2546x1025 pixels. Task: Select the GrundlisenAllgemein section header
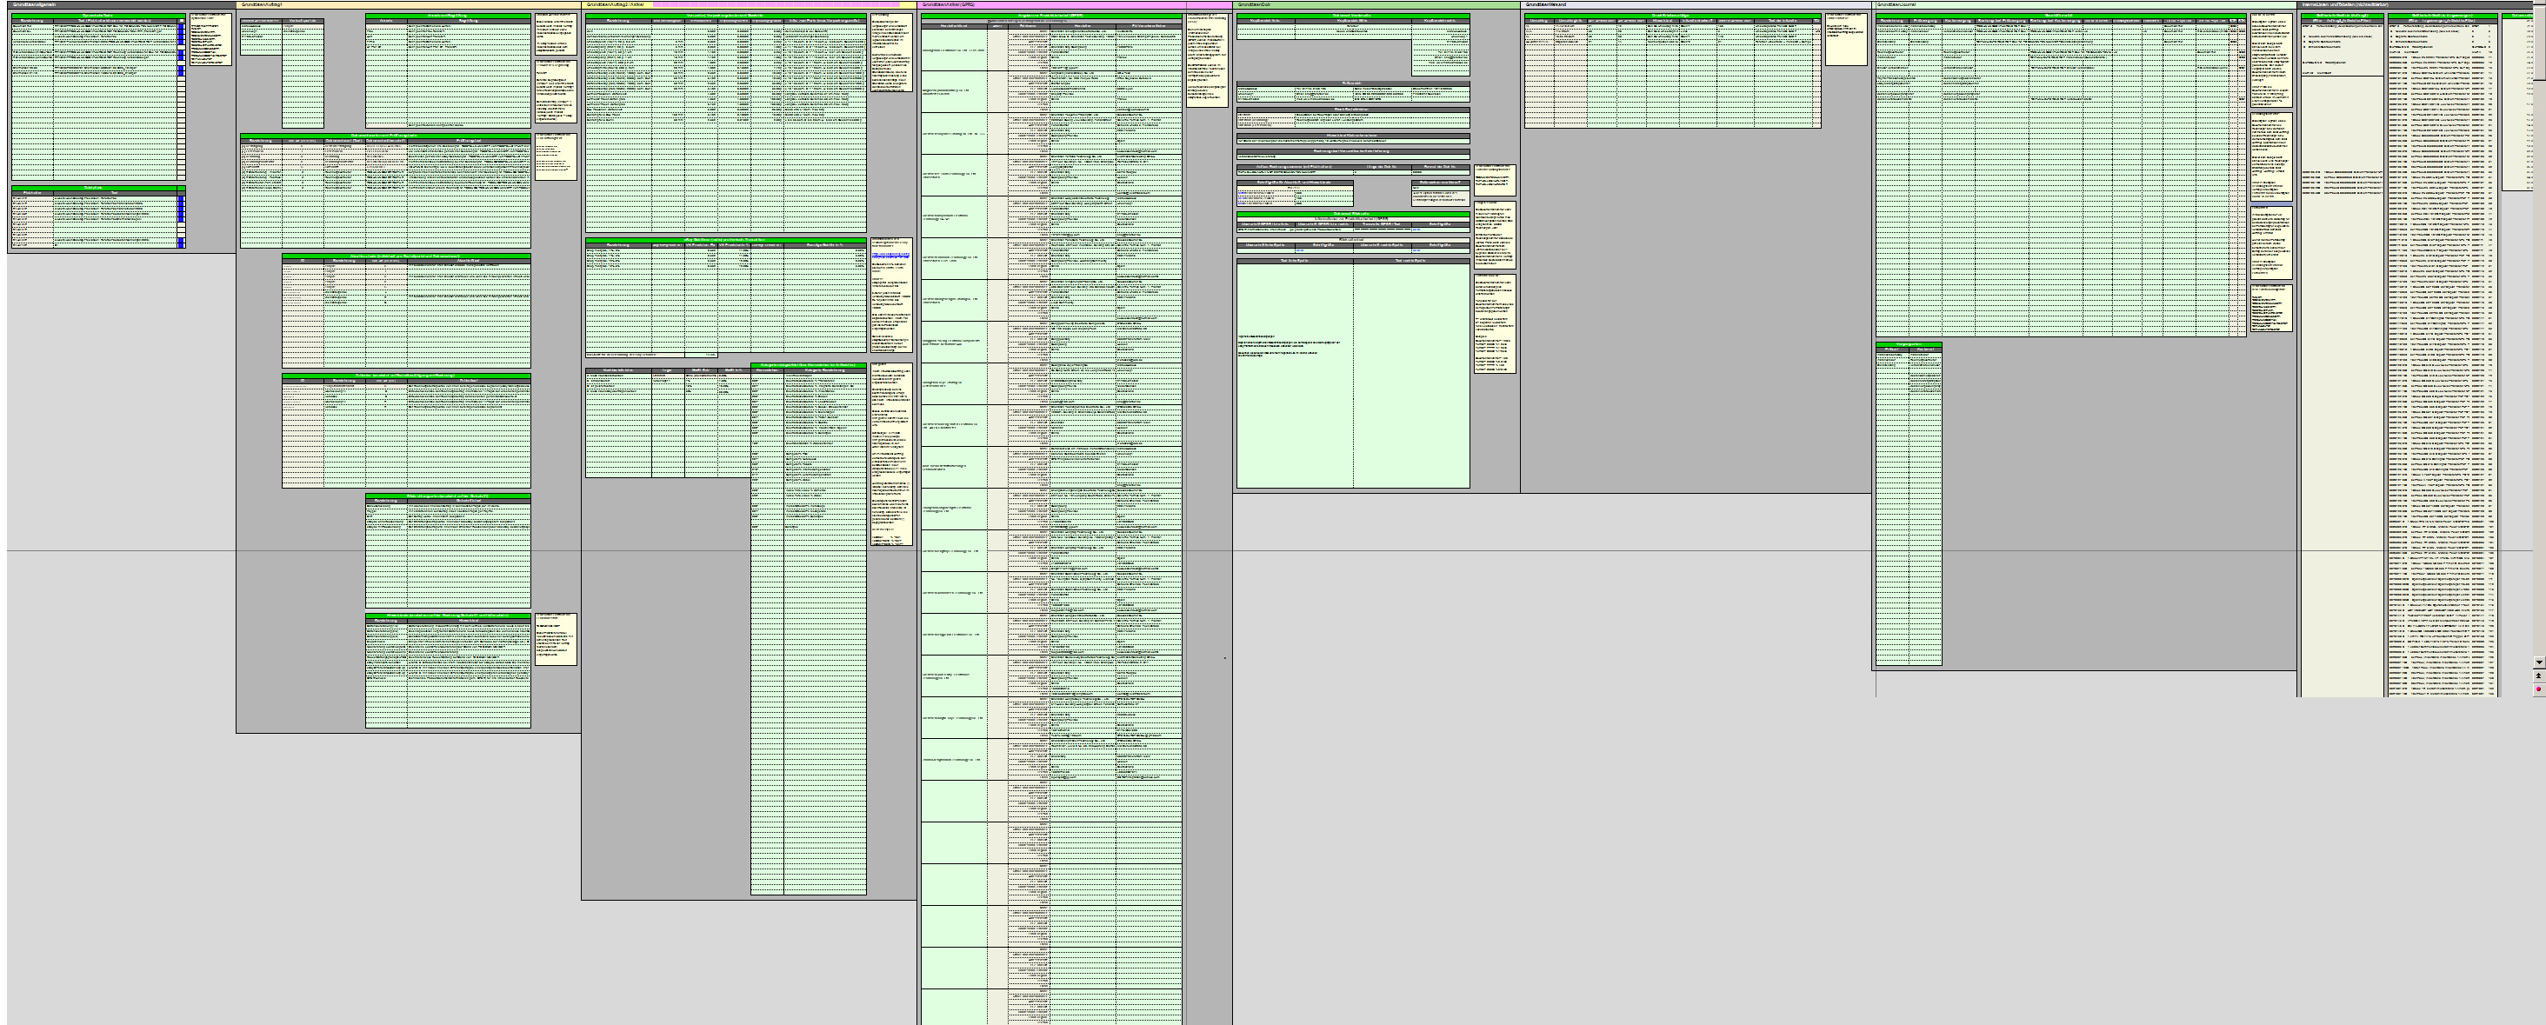36,5
